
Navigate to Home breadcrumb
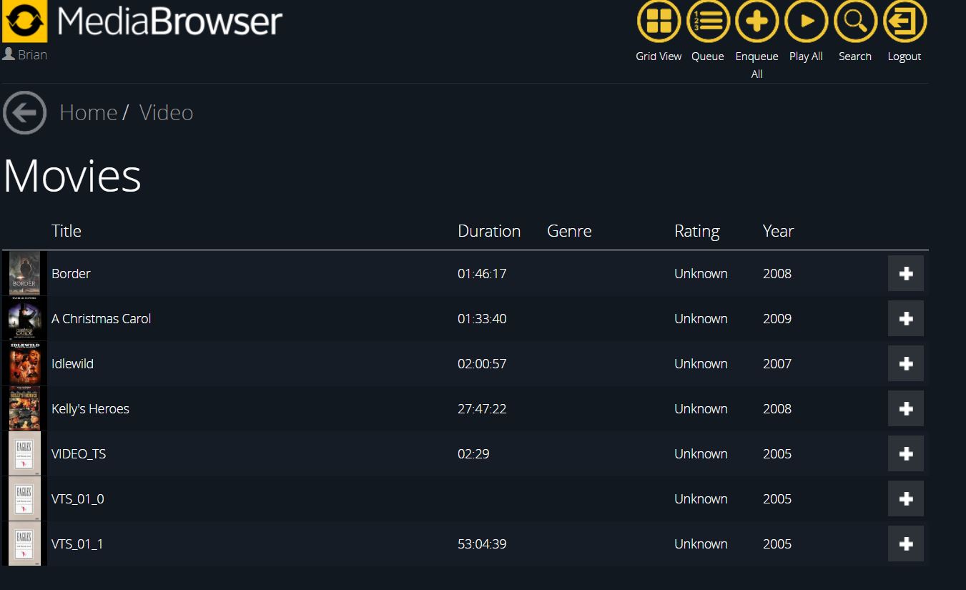coord(88,113)
